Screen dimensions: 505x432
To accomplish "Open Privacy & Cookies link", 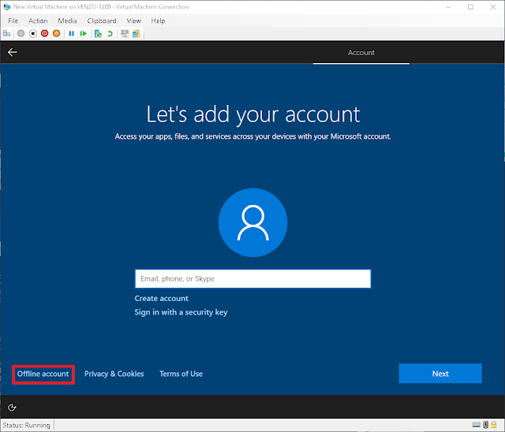I will click(114, 374).
